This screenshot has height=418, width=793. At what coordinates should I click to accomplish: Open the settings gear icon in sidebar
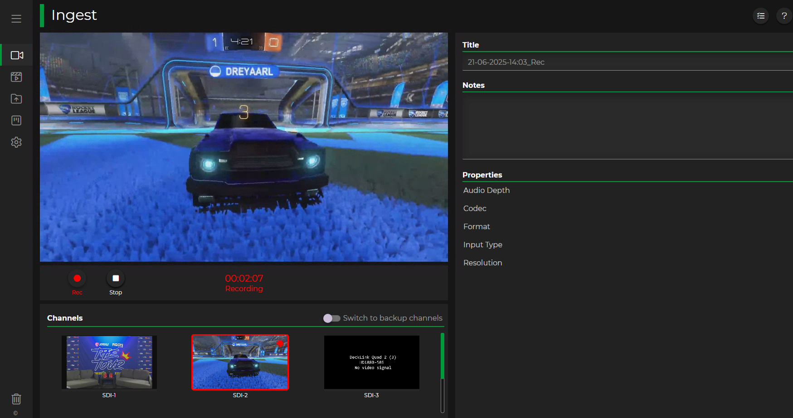(16, 142)
